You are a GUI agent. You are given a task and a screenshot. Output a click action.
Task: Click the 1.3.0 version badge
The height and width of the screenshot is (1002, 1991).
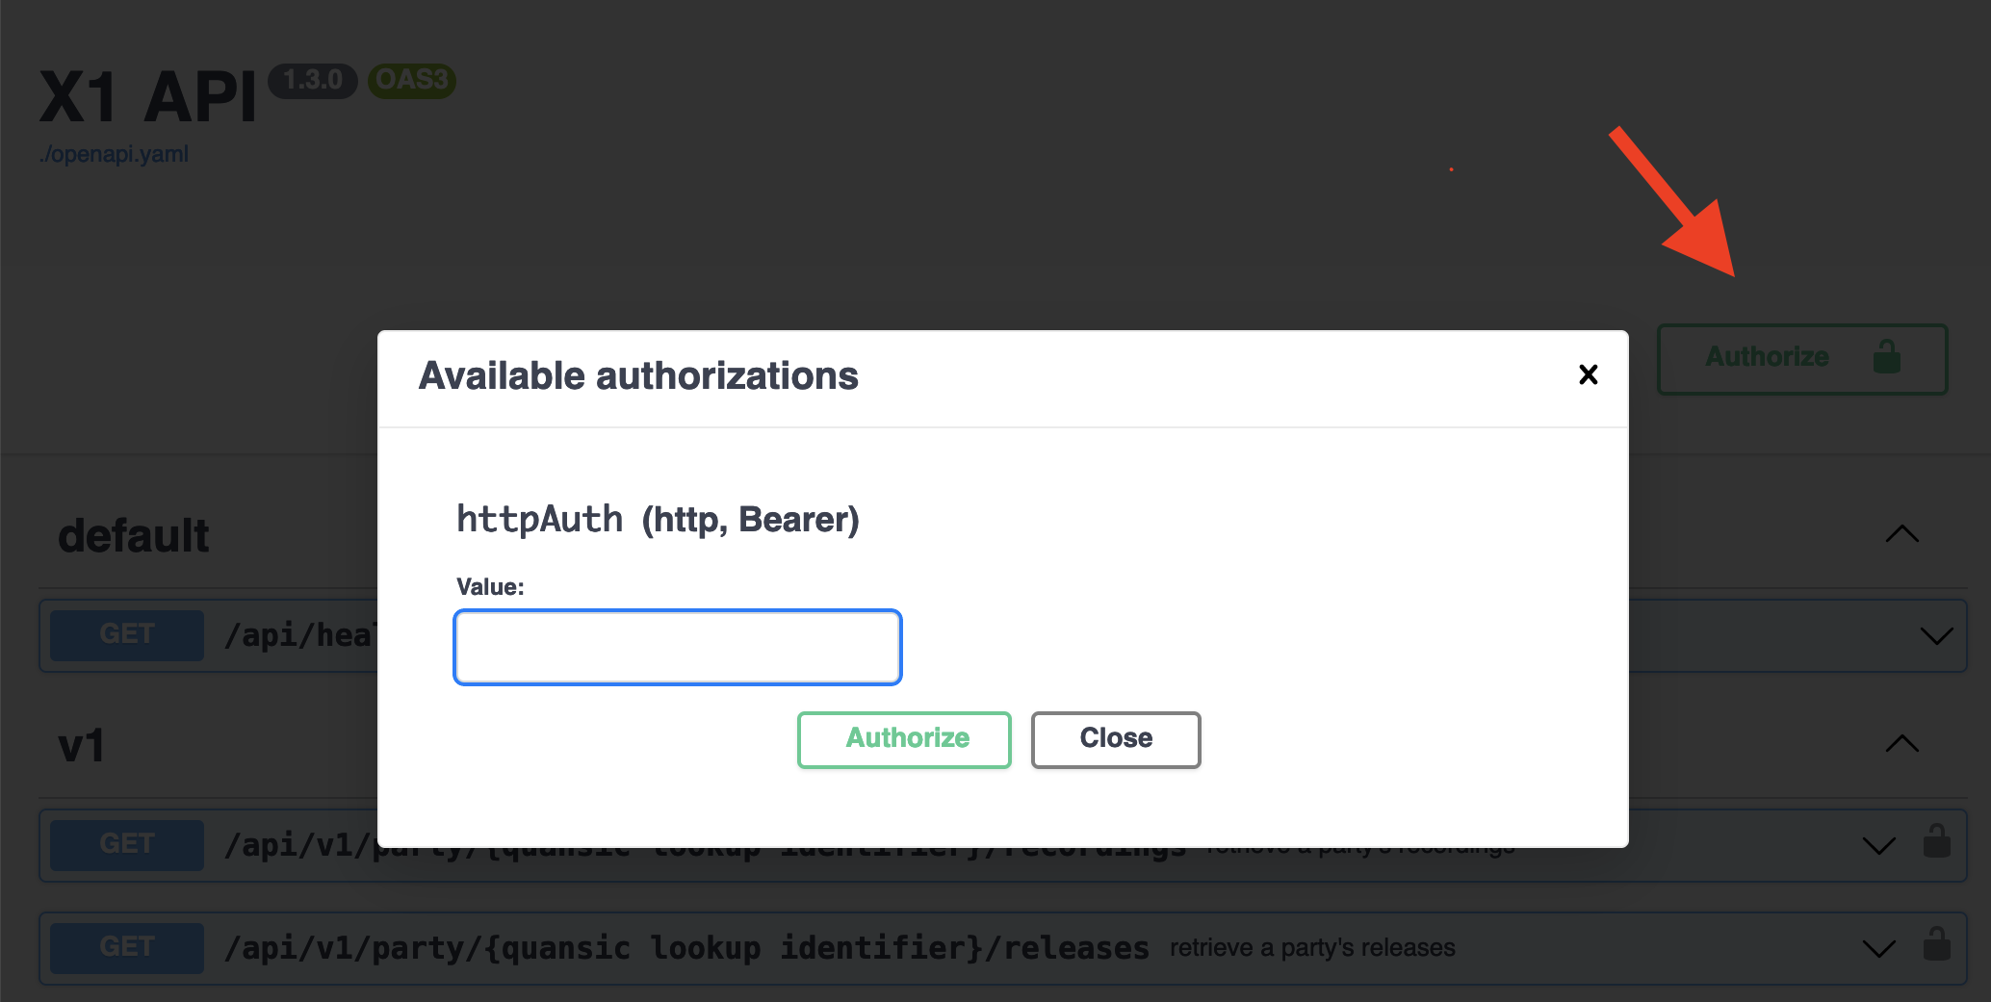(x=312, y=80)
